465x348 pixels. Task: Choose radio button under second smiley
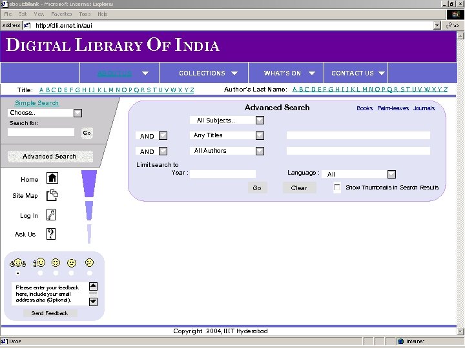(x=40, y=273)
